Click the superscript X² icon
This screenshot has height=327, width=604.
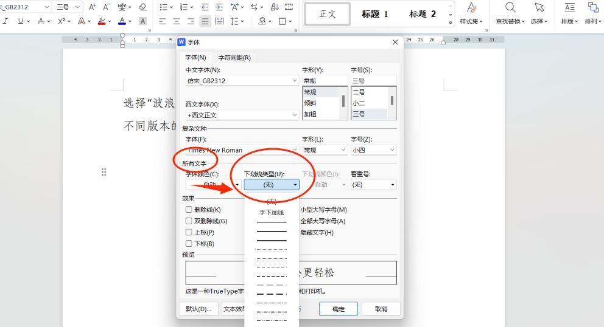click(61, 21)
